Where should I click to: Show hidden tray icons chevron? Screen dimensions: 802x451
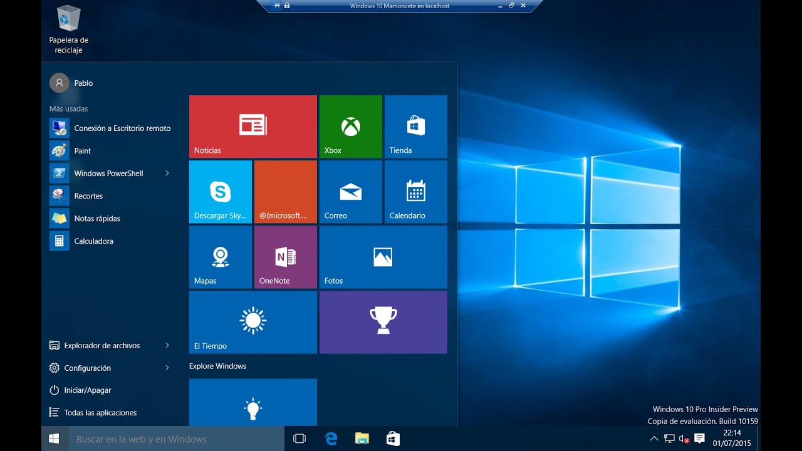(654, 439)
